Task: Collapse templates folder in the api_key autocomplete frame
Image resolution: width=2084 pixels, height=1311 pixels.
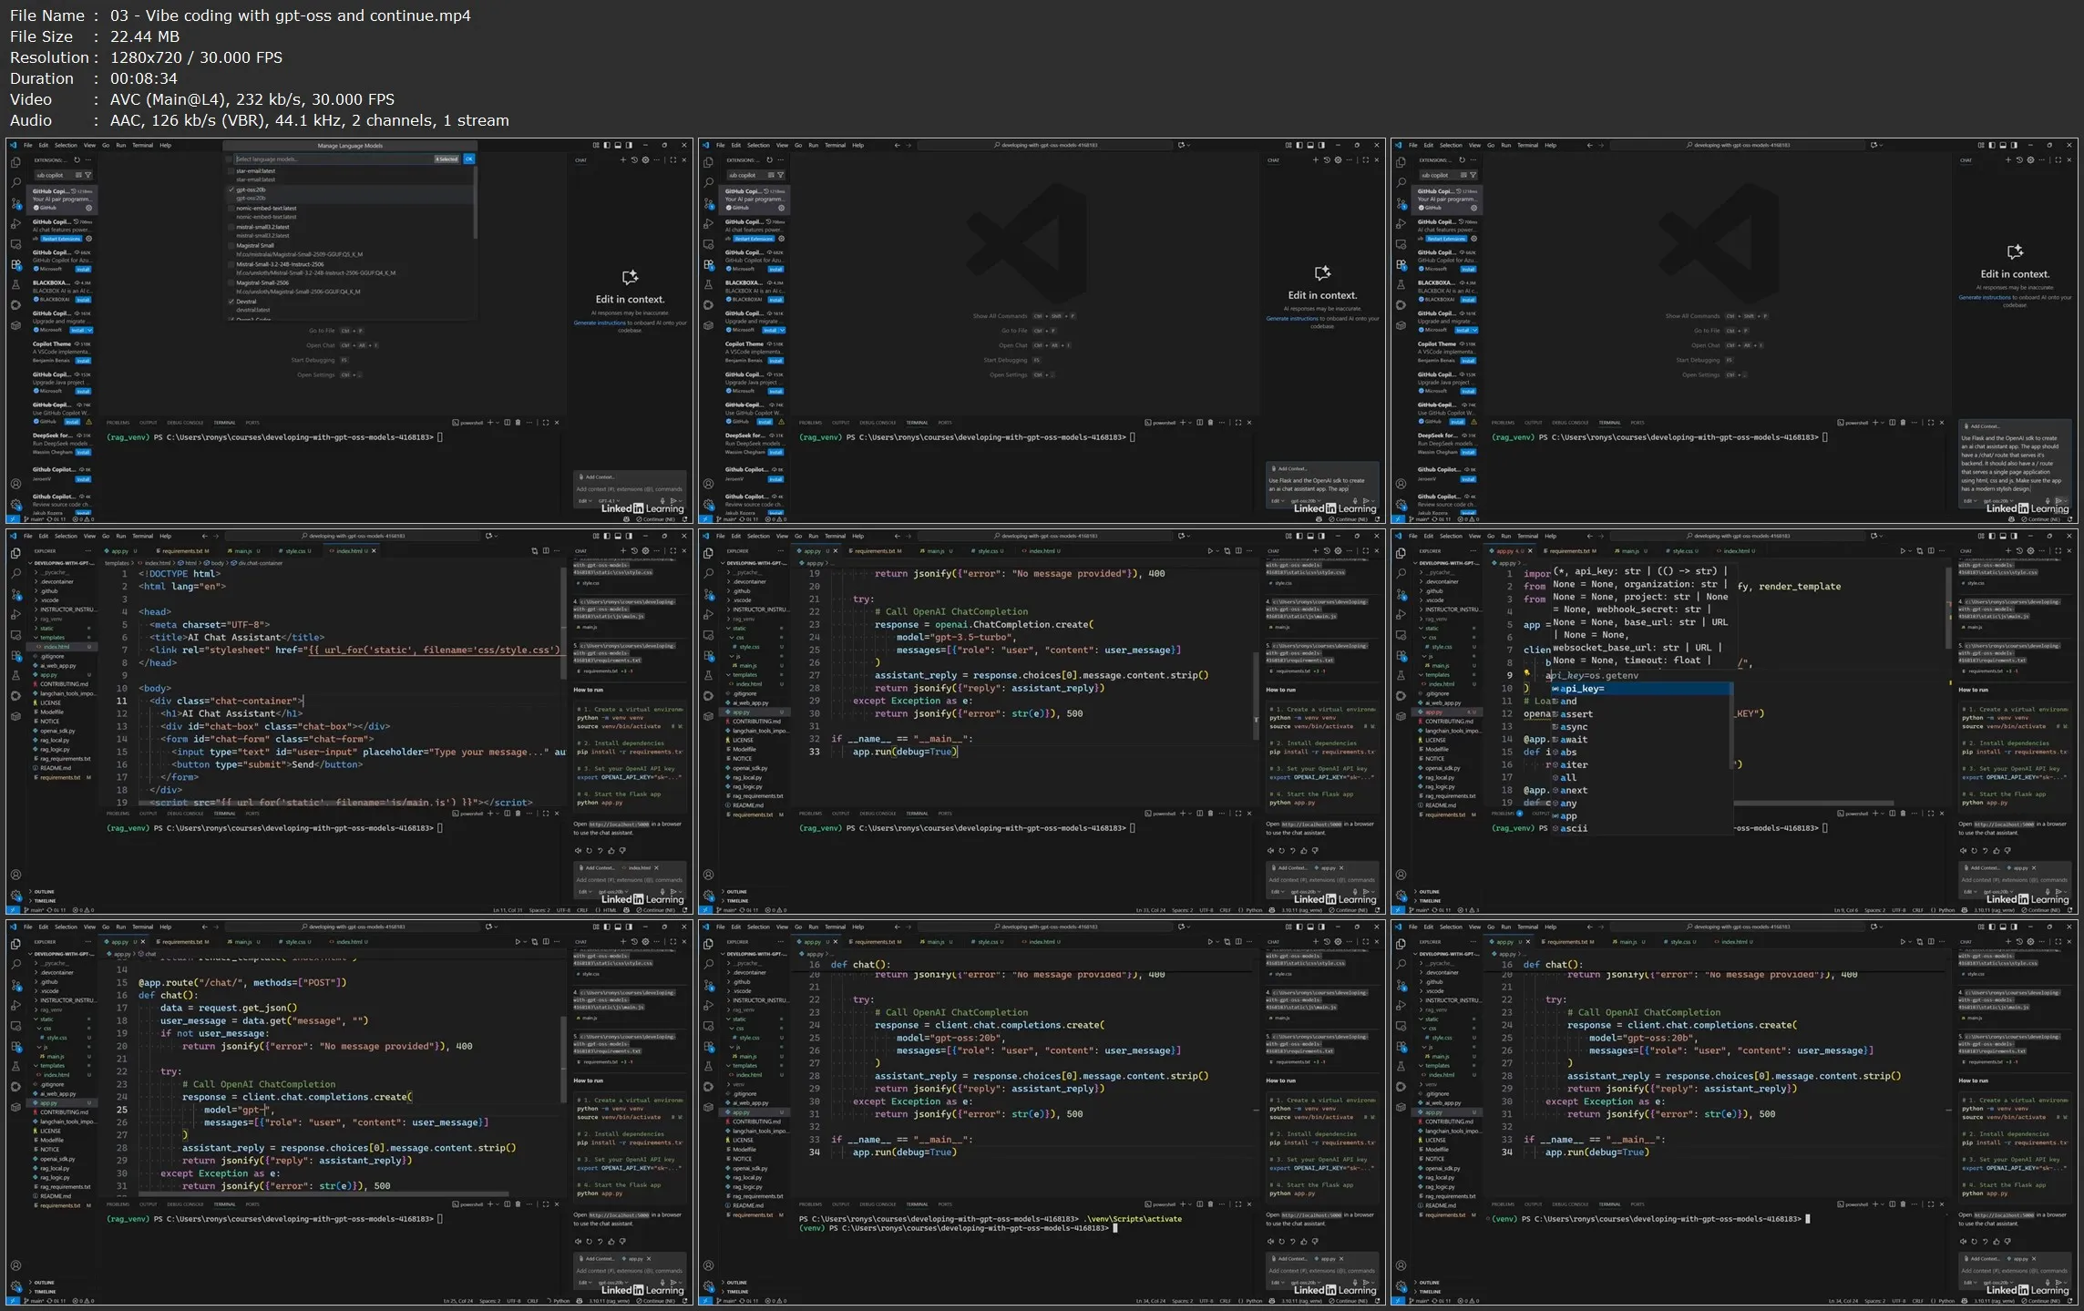Action: [1437, 675]
